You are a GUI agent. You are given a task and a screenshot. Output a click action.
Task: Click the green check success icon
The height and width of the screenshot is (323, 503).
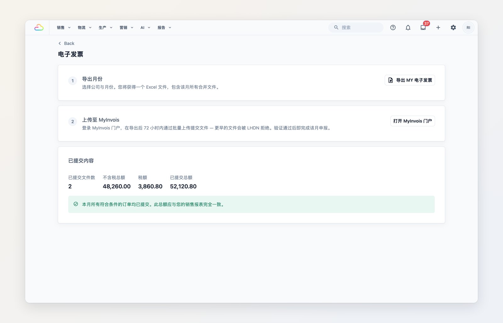(76, 204)
